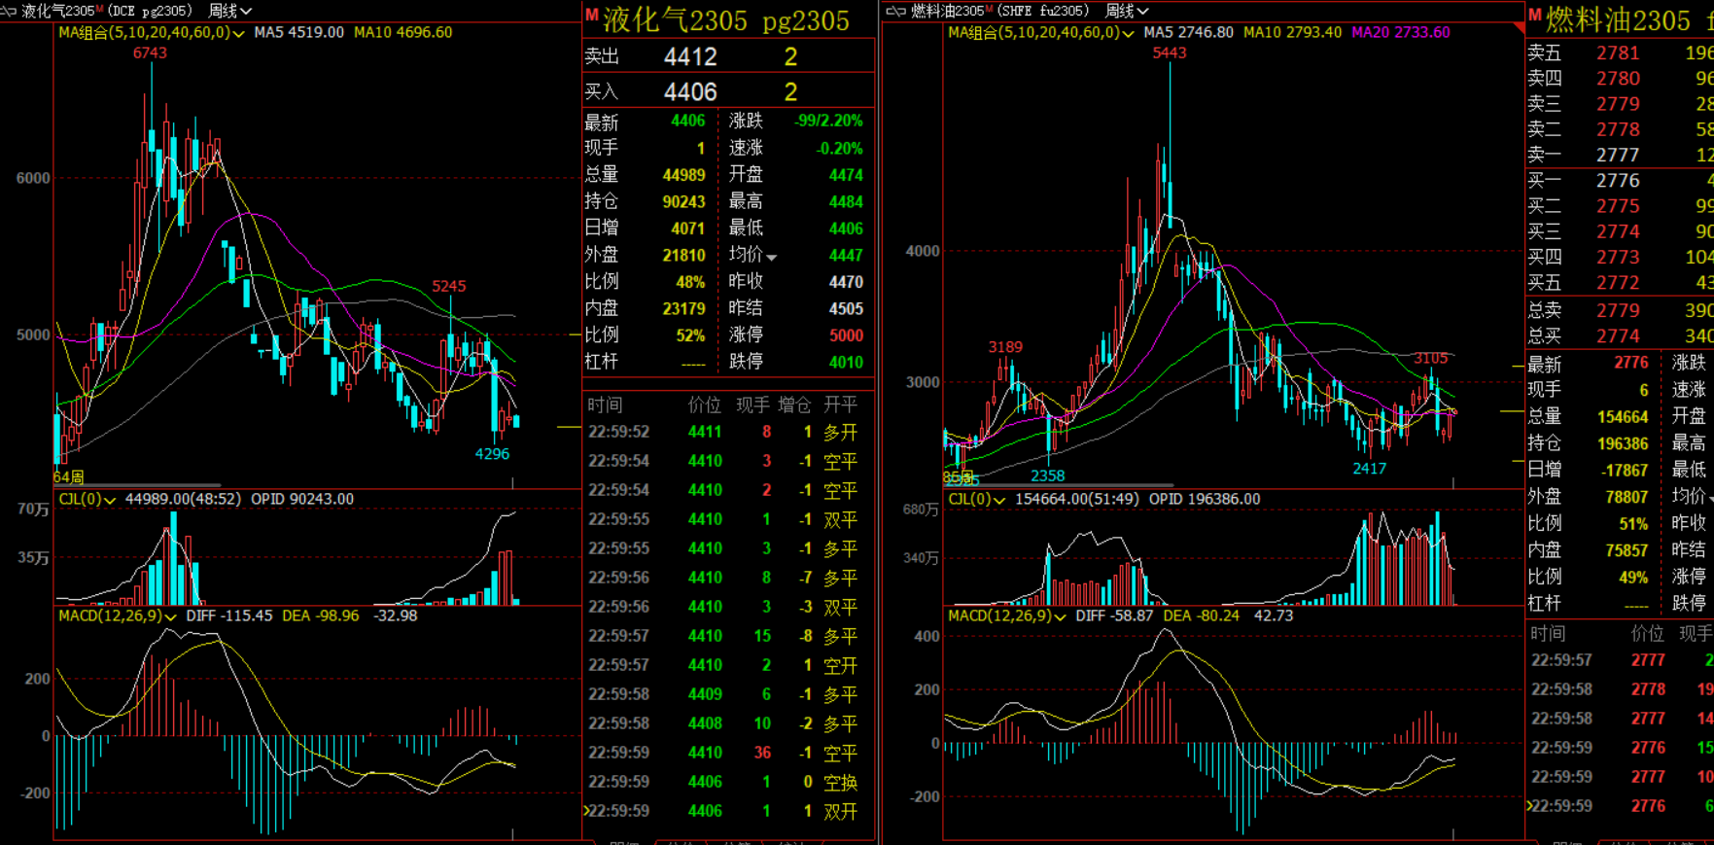Click the link icon beside 液化气2305 chart title
Viewport: 1714px width, 845px height.
(x=9, y=11)
